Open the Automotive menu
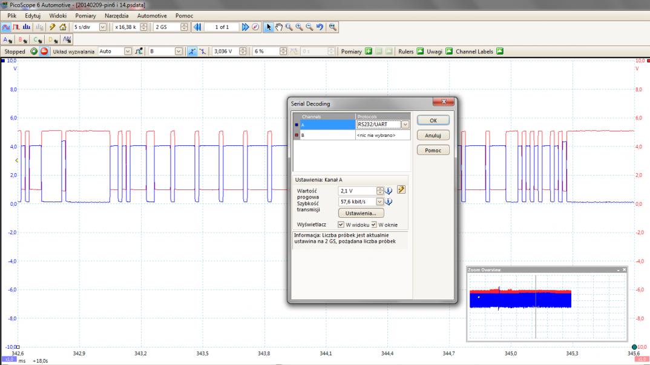This screenshot has height=365, width=650. point(152,15)
